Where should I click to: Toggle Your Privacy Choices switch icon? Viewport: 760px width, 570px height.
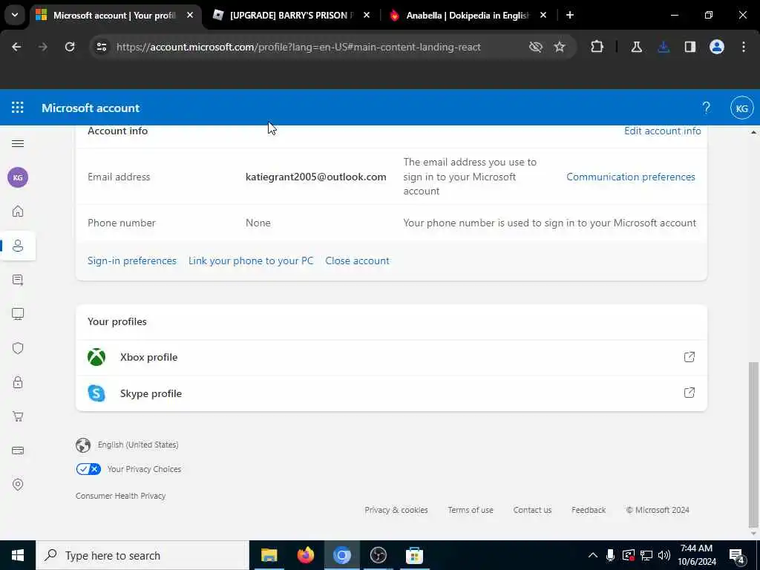[x=88, y=469]
